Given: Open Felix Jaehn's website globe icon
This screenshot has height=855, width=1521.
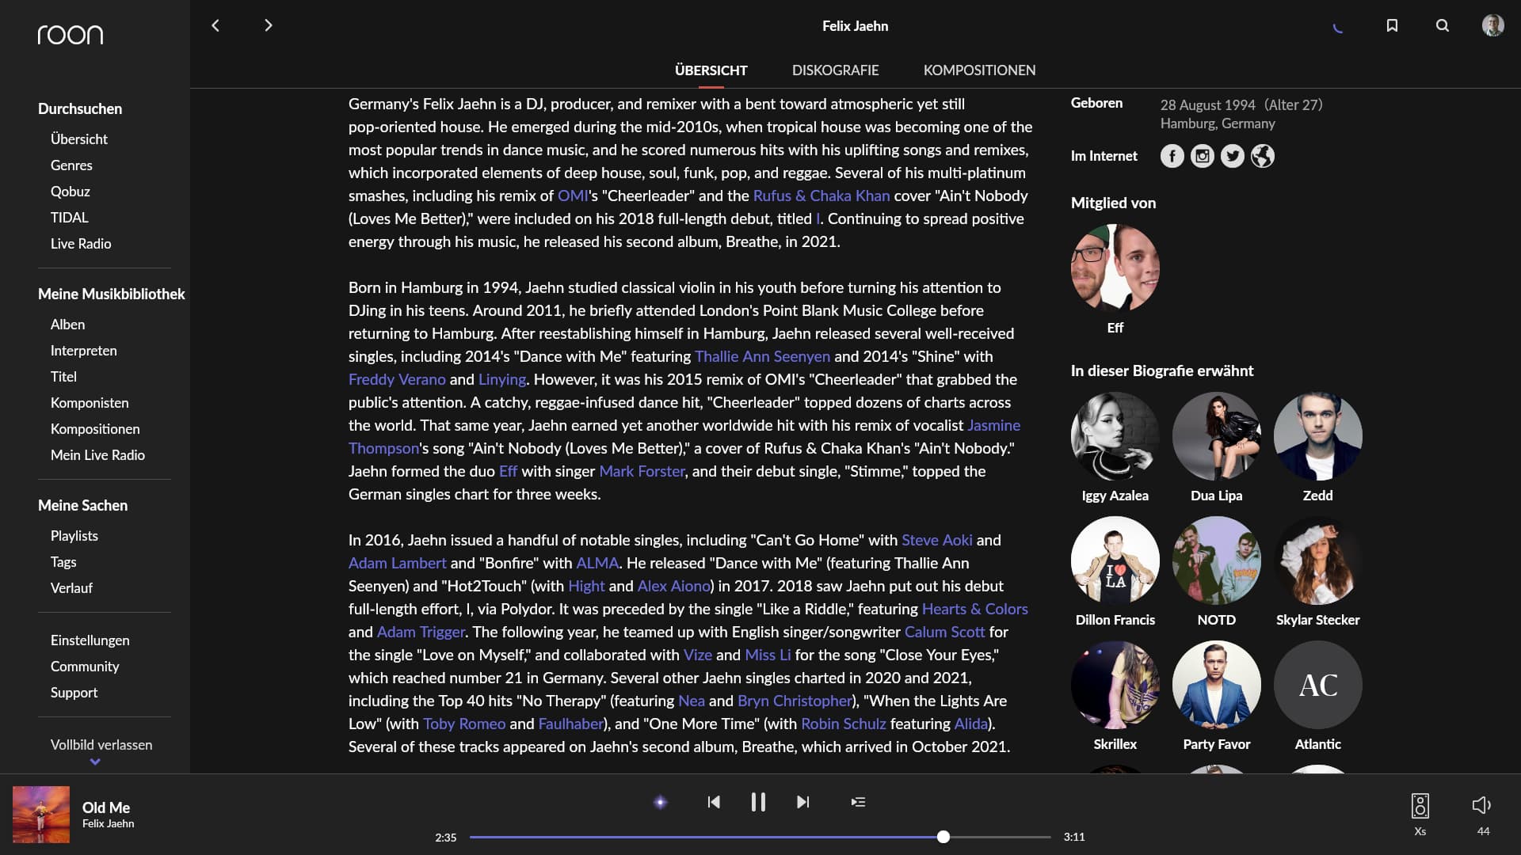Looking at the screenshot, I should click(1263, 156).
